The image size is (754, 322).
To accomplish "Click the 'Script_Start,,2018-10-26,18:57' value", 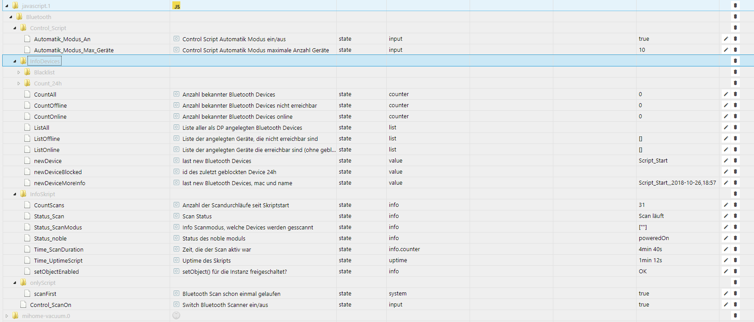I will (x=677, y=183).
